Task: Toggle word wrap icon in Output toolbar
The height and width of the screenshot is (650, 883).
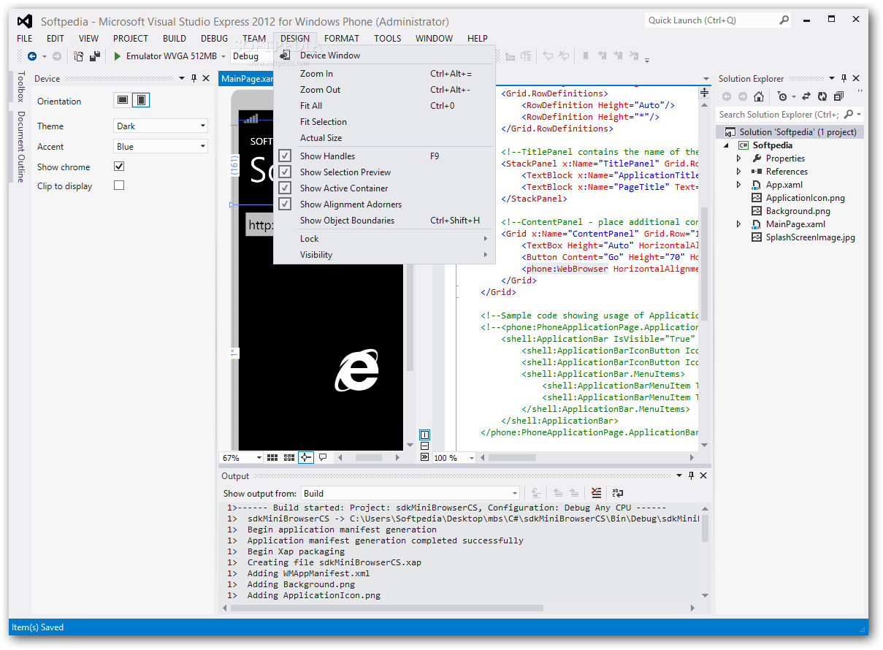Action: pyautogui.click(x=618, y=493)
